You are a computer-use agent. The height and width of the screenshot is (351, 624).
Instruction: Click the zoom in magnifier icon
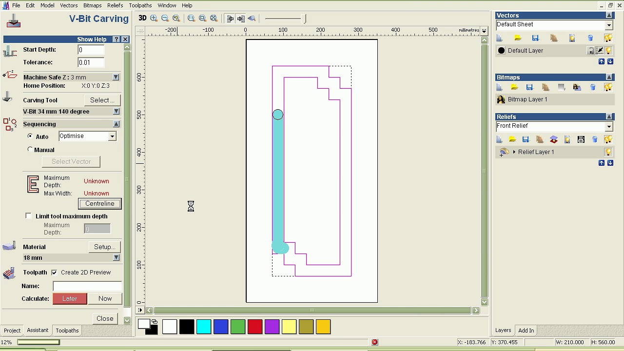click(154, 18)
